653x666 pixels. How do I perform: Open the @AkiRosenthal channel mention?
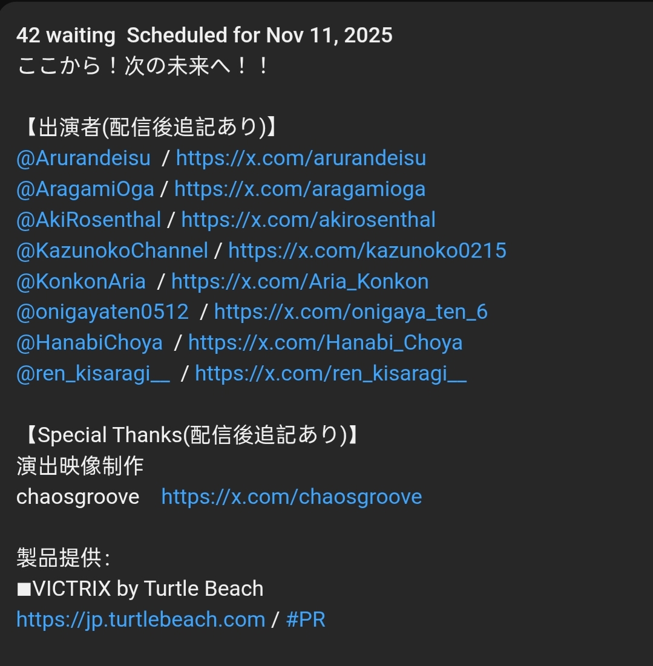click(x=89, y=220)
